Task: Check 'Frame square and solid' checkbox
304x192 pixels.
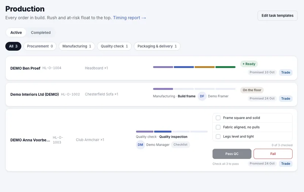Action: pyautogui.click(x=218, y=118)
